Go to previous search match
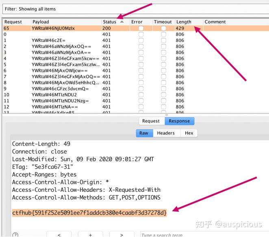The image size is (269, 237). (x=59, y=235)
